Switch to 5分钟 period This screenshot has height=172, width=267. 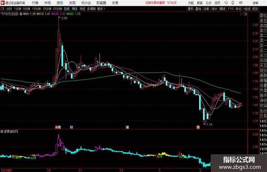click(x=26, y=9)
